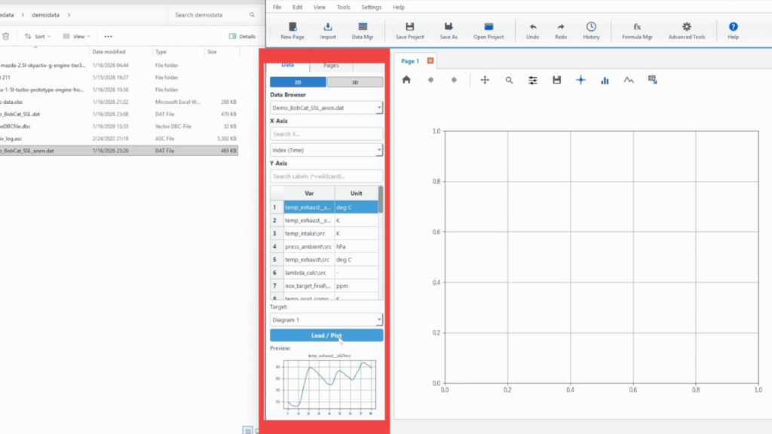The width and height of the screenshot is (772, 434).
Task: Switch to the Pages tab
Action: point(331,66)
